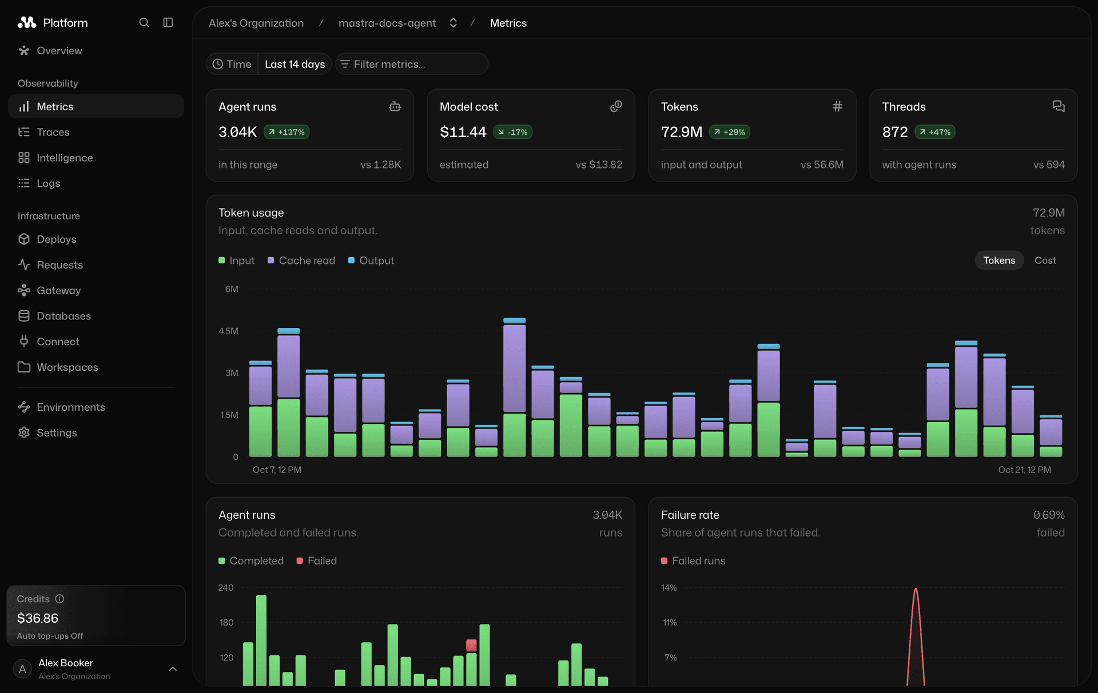Open the Last 14 days range dropdown
The image size is (1098, 693).
[295, 64]
